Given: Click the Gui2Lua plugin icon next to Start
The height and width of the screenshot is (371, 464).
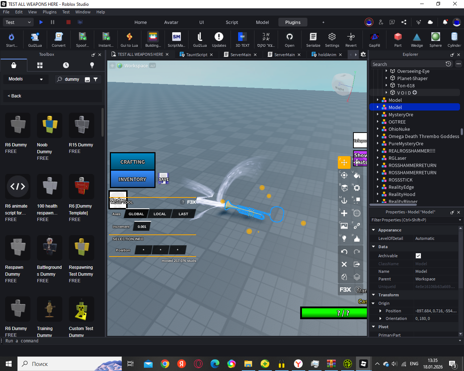Looking at the screenshot, I should 35,39.
